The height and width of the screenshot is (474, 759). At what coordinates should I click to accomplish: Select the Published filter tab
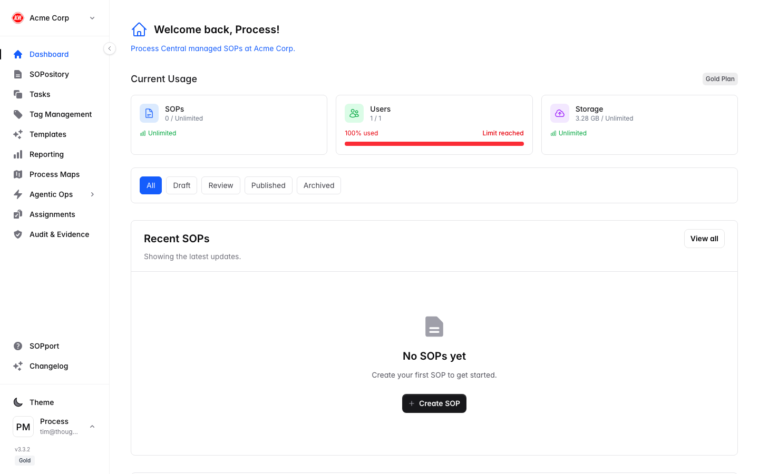click(x=268, y=185)
